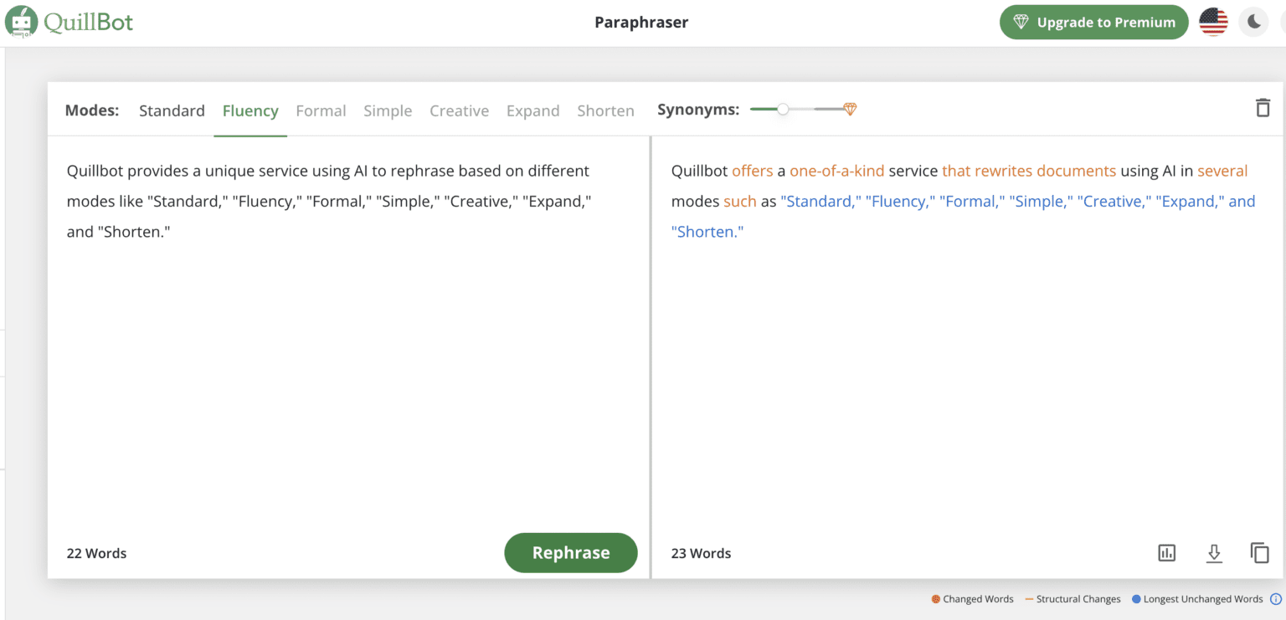Image resolution: width=1286 pixels, height=620 pixels.
Task: Choose the Creative mode tab
Action: tap(459, 110)
